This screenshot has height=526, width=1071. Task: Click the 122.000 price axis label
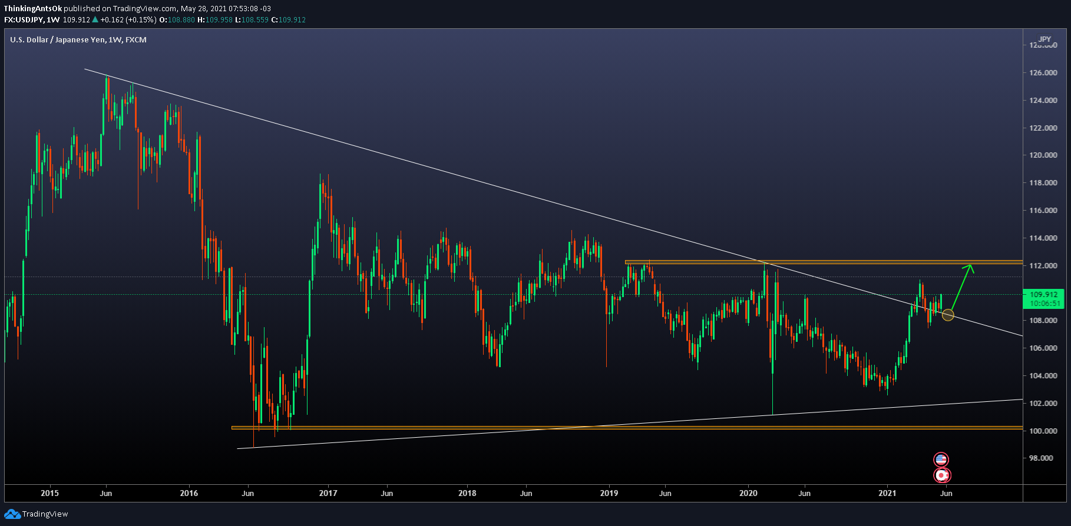click(x=1043, y=128)
